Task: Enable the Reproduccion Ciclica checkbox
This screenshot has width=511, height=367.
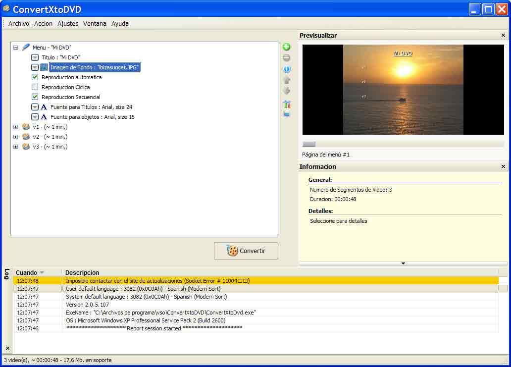Action: pyautogui.click(x=35, y=87)
